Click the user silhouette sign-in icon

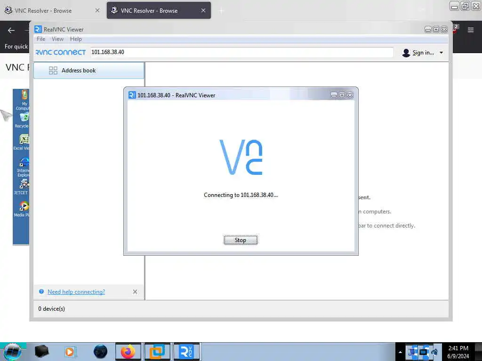click(406, 53)
